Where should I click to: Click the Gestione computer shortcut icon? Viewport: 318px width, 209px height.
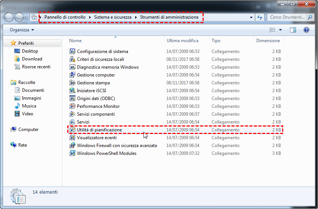72,75
